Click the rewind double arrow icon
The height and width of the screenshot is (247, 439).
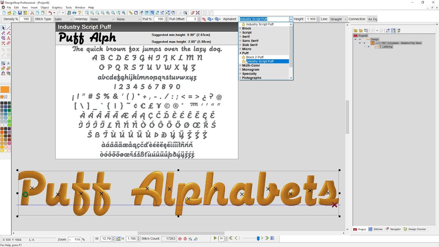(x=230, y=238)
